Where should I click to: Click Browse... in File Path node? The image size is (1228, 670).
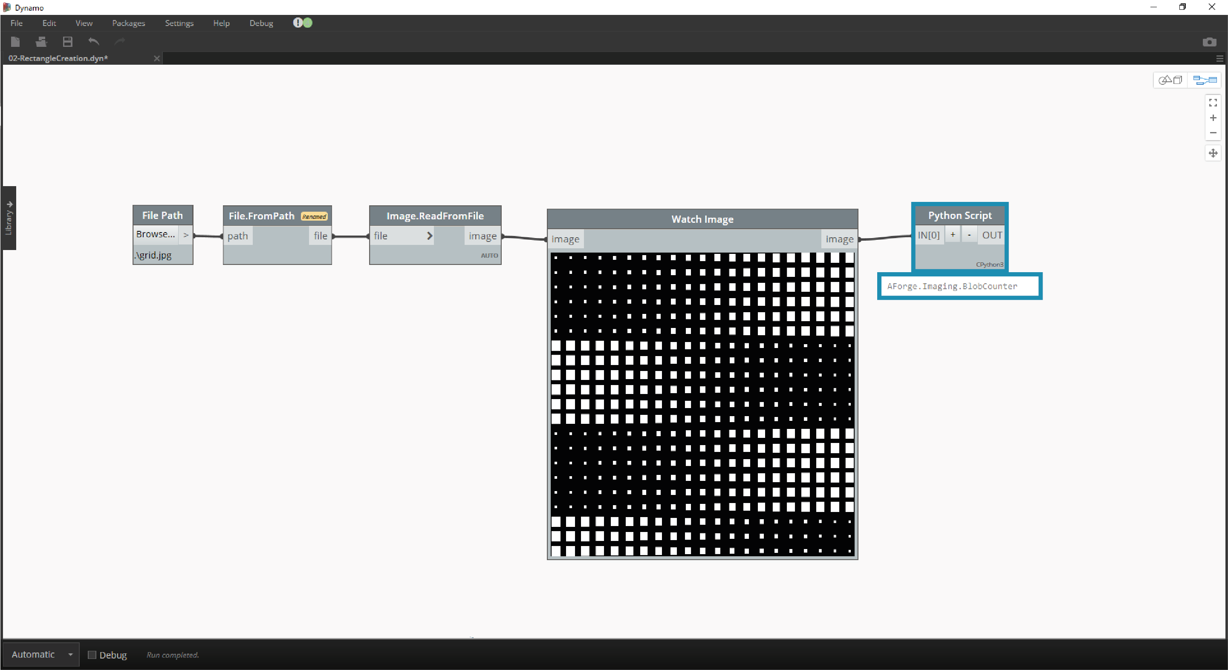tap(156, 234)
